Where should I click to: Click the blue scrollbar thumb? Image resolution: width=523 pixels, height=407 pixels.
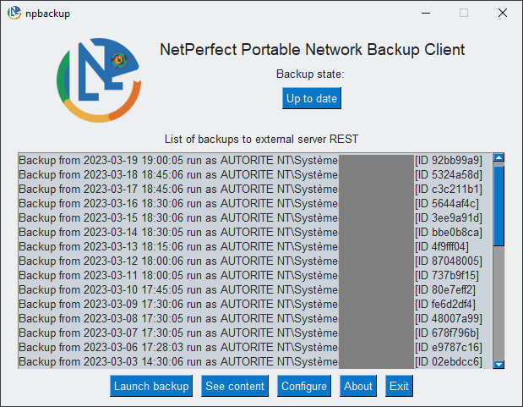point(498,206)
